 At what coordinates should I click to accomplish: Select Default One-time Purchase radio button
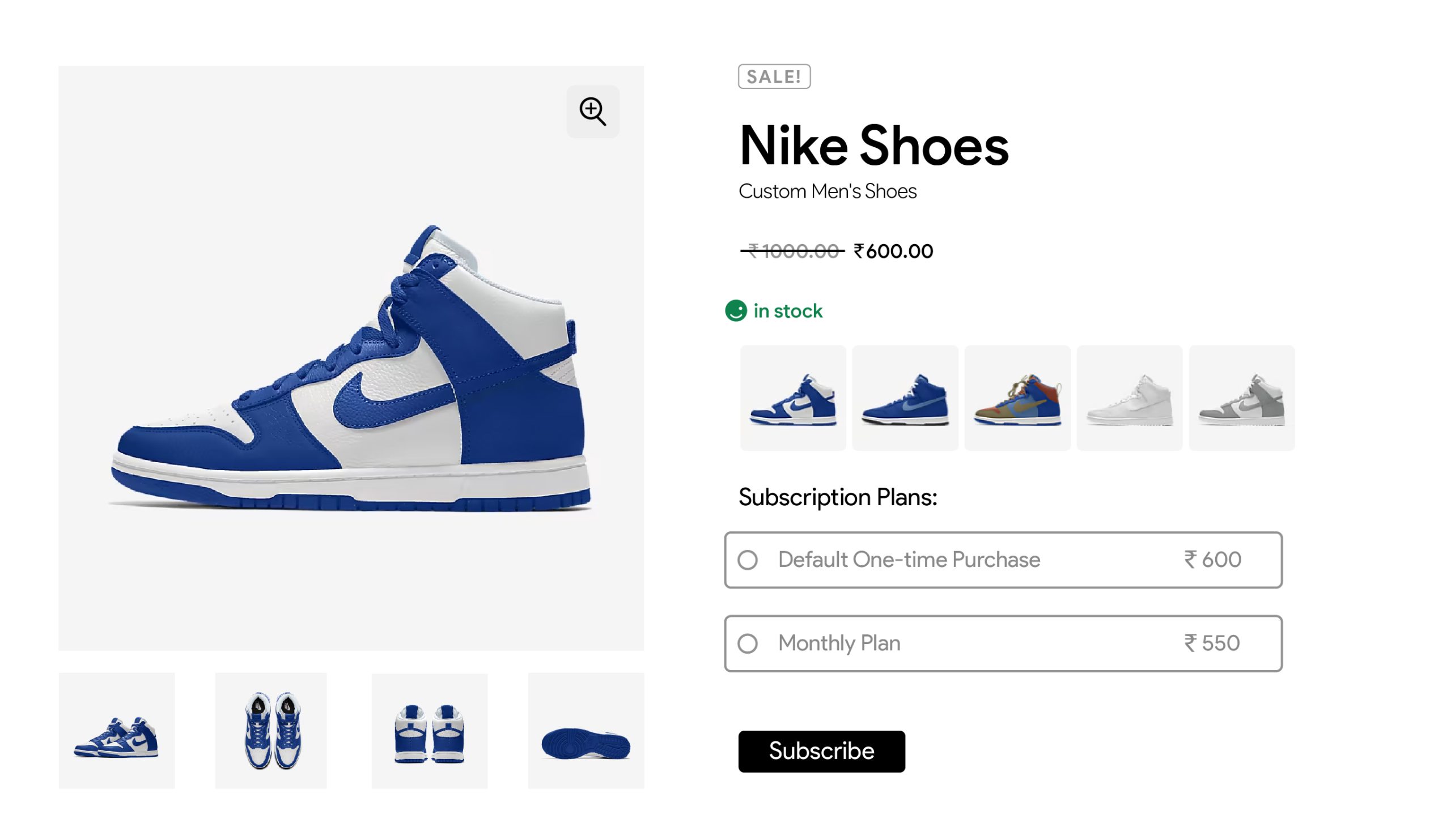pyautogui.click(x=748, y=560)
